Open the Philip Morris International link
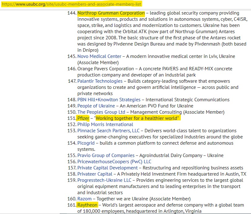Image resolution: width=251 pixels, height=214 pixels. pos(105,124)
